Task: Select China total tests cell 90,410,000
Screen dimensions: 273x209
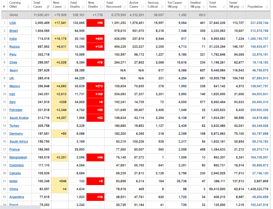Action: click(217, 189)
